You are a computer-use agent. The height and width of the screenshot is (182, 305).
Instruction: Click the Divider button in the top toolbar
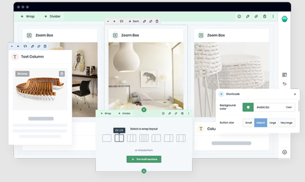tap(52, 16)
